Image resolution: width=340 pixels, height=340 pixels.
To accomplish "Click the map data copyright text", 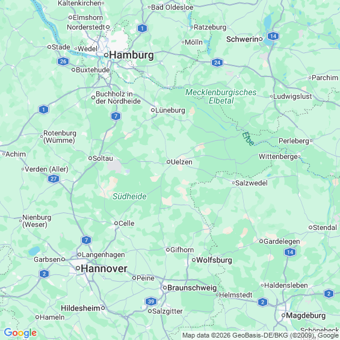I will pyautogui.click(x=261, y=335).
